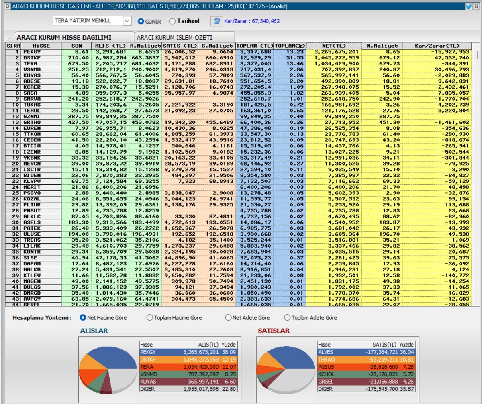Select PEKGY legend row in ALISLAR list

click(188, 352)
